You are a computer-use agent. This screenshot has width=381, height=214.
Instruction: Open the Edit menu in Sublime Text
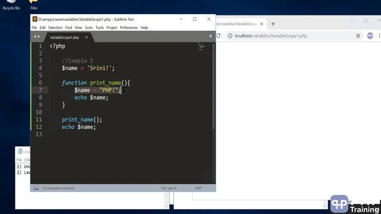click(42, 28)
